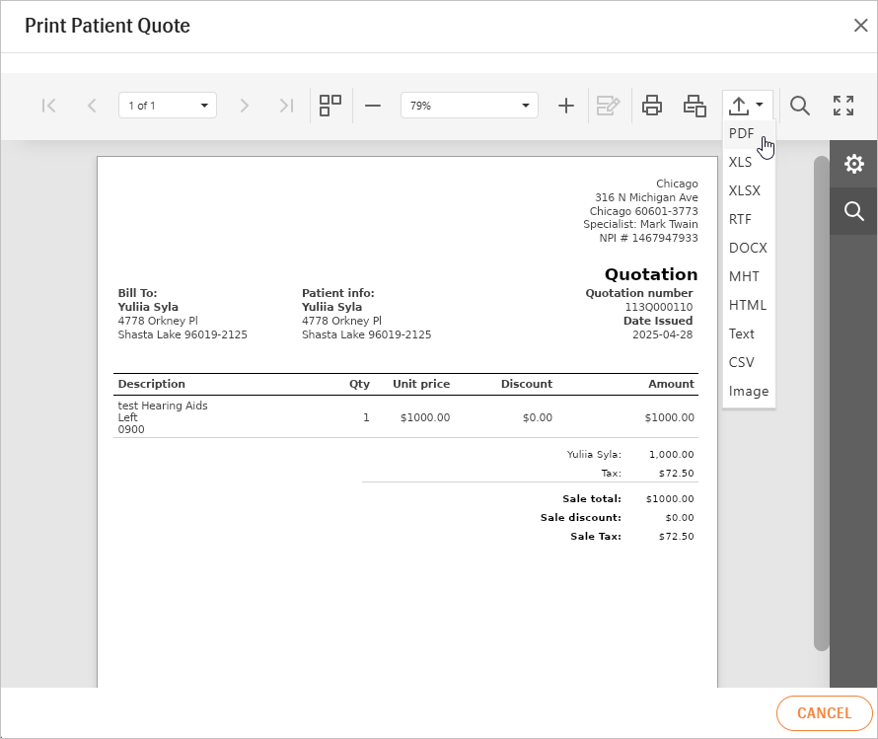Click the 'Quotation number' label
This screenshot has height=739, width=878.
(x=639, y=293)
